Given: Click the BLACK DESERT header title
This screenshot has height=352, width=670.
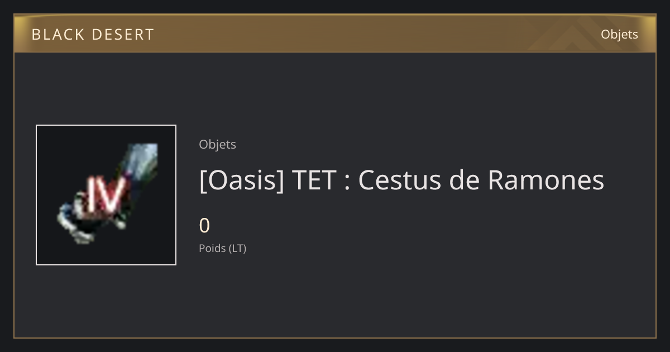Looking at the screenshot, I should coord(93,35).
